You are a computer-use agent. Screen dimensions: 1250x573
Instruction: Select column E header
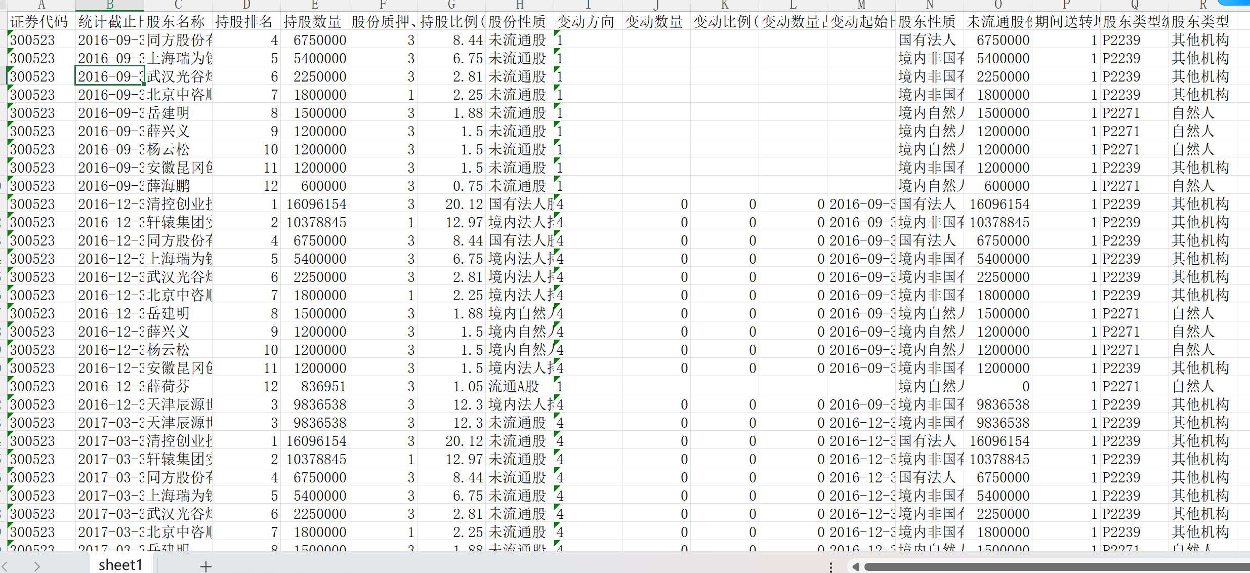(314, 5)
